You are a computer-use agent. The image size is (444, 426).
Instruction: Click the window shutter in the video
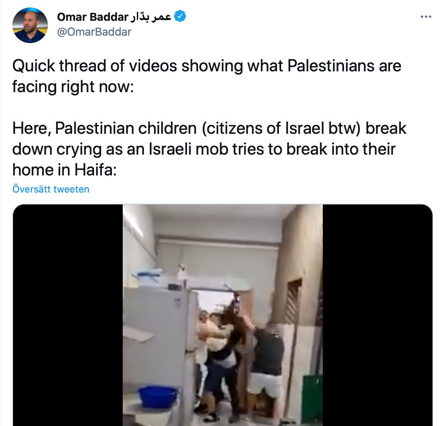tap(294, 301)
